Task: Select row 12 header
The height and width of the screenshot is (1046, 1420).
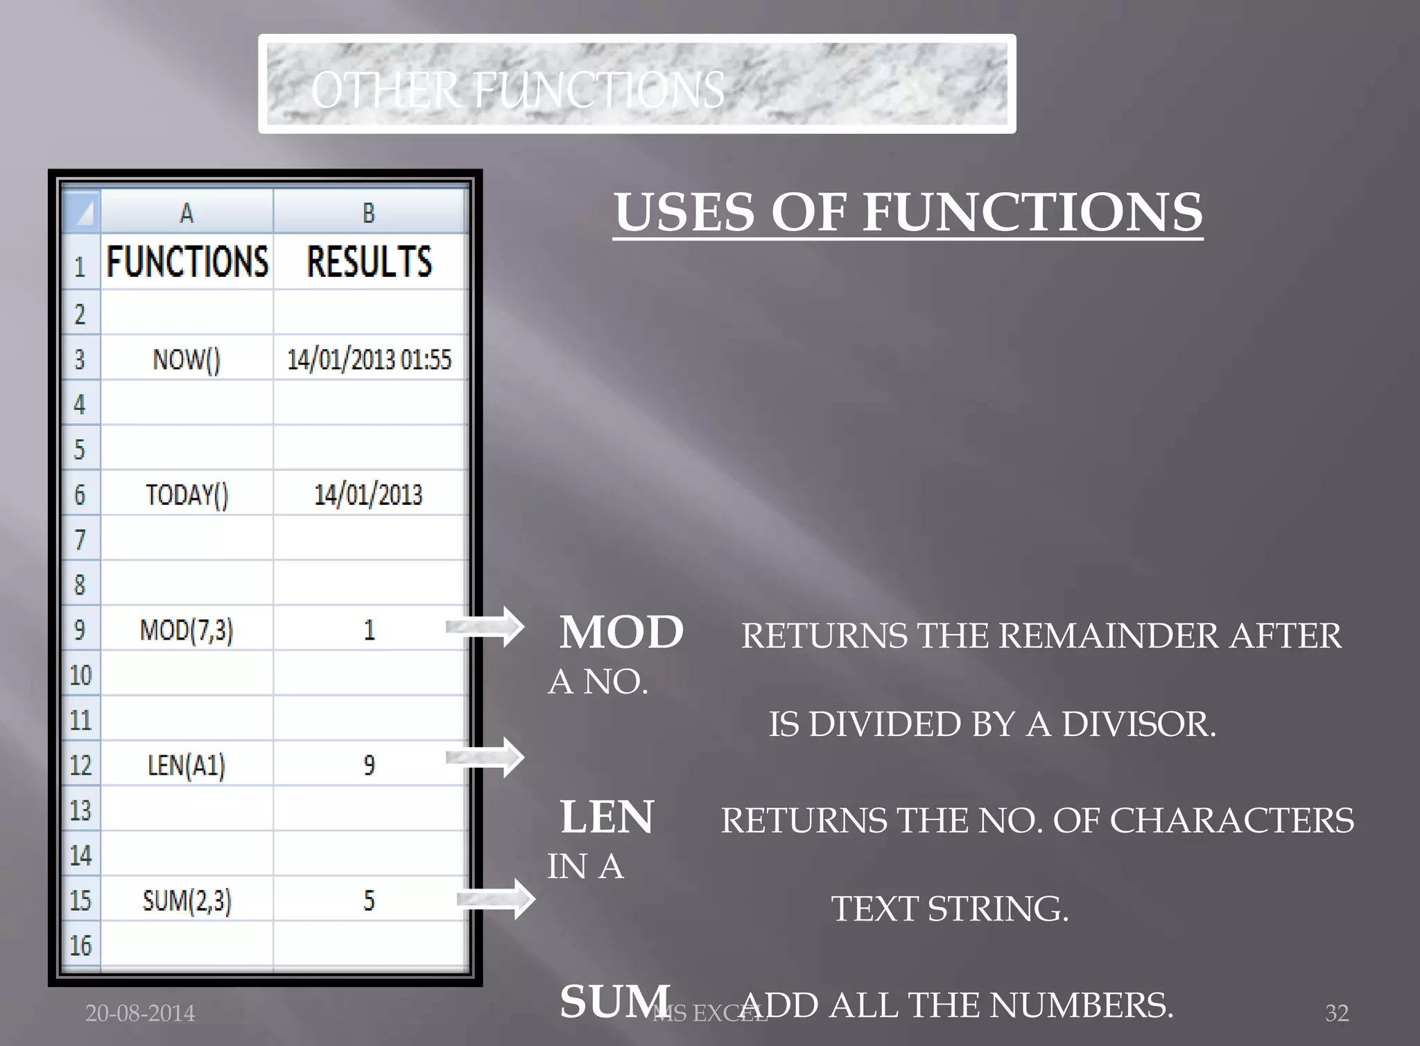Action: tap(81, 764)
